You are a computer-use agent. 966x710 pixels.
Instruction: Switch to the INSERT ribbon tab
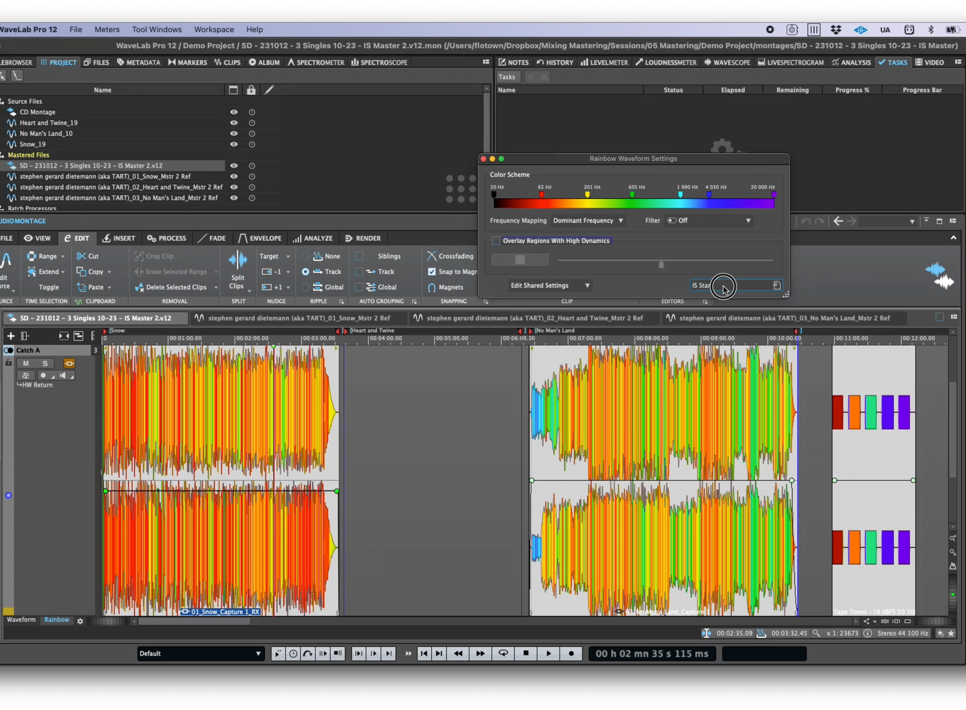pyautogui.click(x=119, y=238)
